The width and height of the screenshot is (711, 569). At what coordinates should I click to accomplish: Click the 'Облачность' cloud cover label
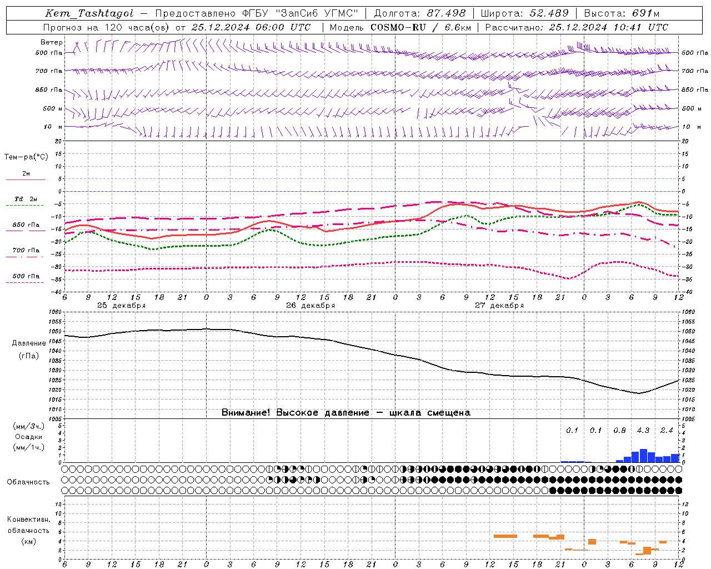[x=28, y=482]
